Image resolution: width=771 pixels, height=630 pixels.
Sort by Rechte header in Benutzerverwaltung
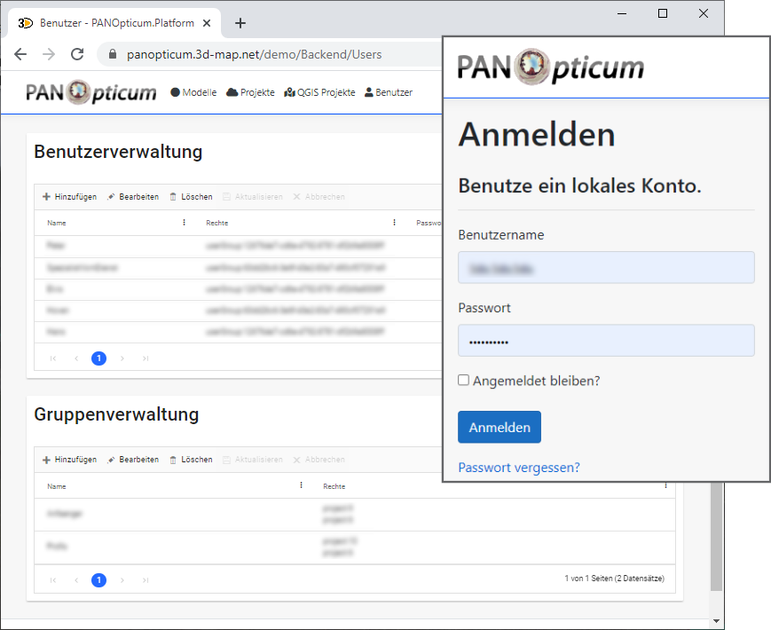tap(216, 223)
